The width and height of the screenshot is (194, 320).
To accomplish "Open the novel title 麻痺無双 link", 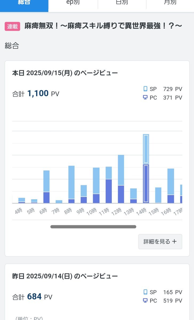I will pos(103,26).
